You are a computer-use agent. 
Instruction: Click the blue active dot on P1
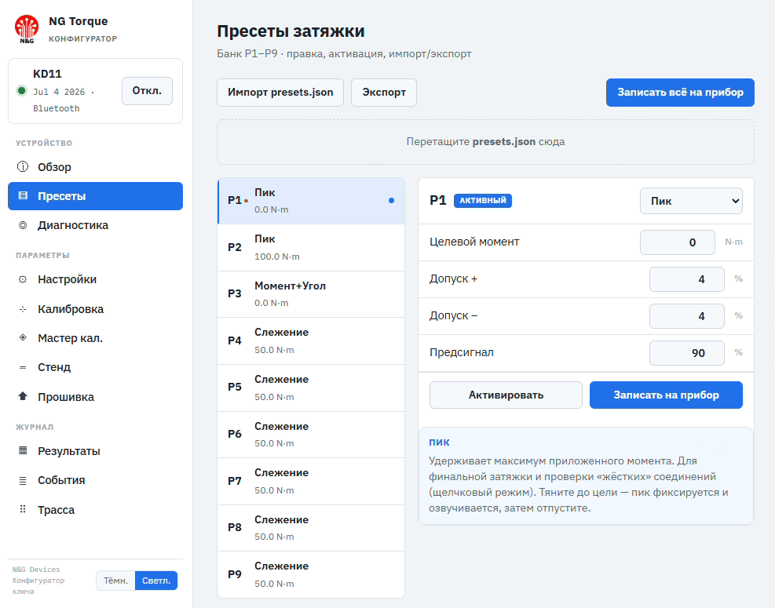pos(392,201)
